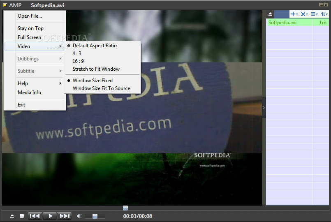
Task: Stop playback with the stop button
Action: point(22,216)
